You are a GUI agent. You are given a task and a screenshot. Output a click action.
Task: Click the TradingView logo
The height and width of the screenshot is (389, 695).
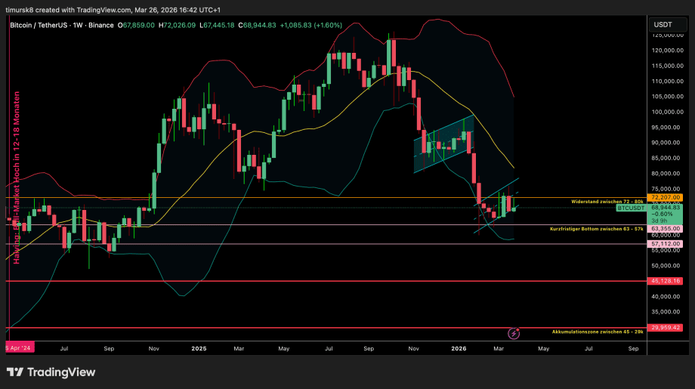tap(51, 372)
